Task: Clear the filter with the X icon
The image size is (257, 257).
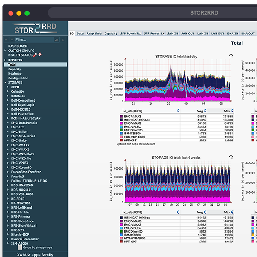Action: click(x=63, y=39)
